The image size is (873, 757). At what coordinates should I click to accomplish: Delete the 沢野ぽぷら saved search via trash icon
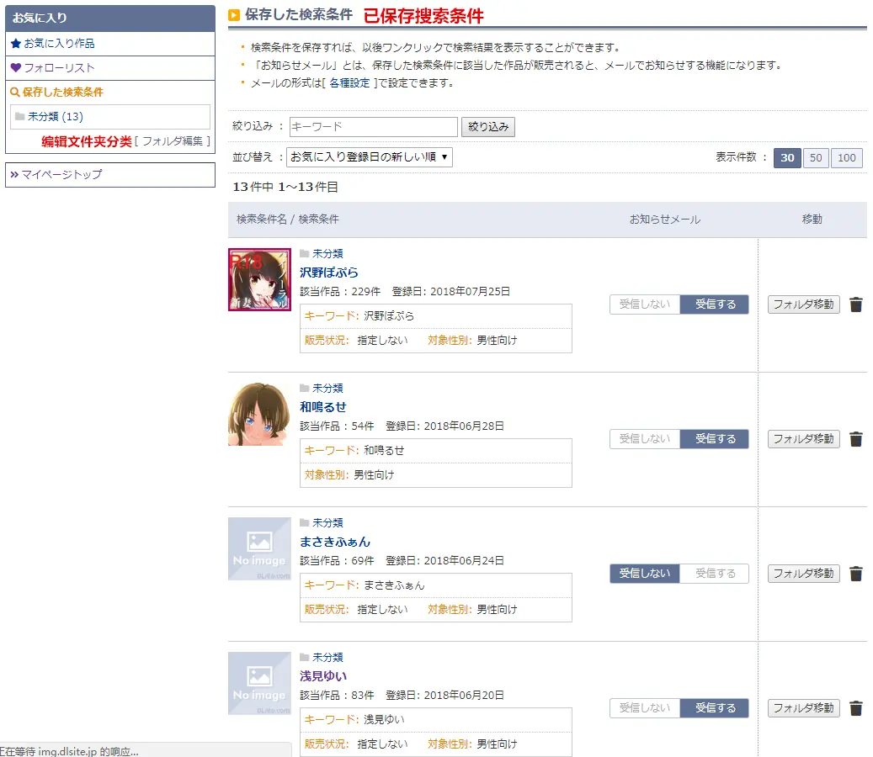click(x=855, y=304)
